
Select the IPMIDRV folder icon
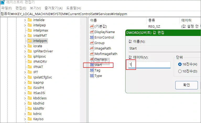[x=30, y=62]
